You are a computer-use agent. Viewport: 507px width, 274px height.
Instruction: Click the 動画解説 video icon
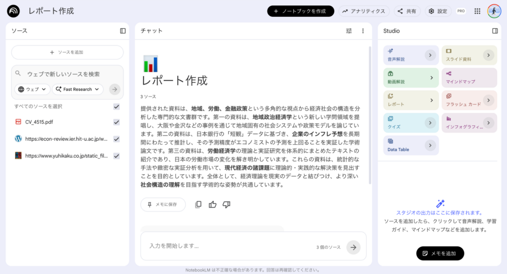[x=391, y=73]
